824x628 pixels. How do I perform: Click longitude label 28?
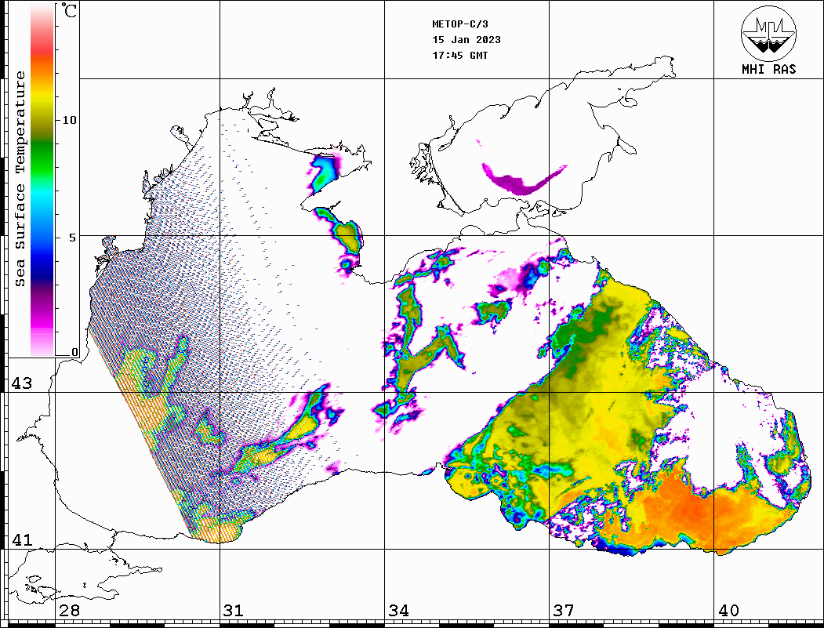pyautogui.click(x=69, y=611)
